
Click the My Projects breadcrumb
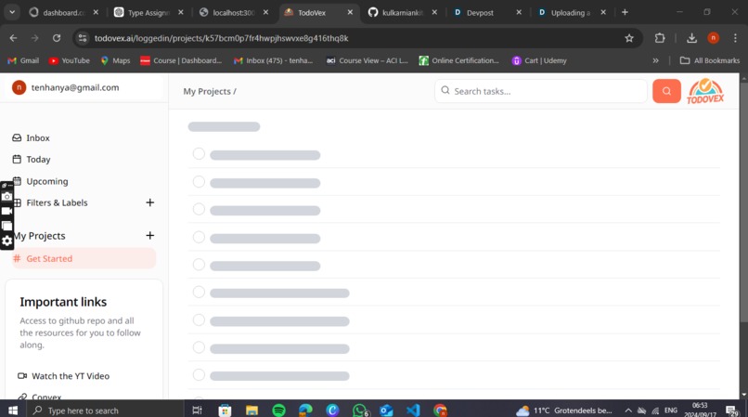click(x=207, y=91)
